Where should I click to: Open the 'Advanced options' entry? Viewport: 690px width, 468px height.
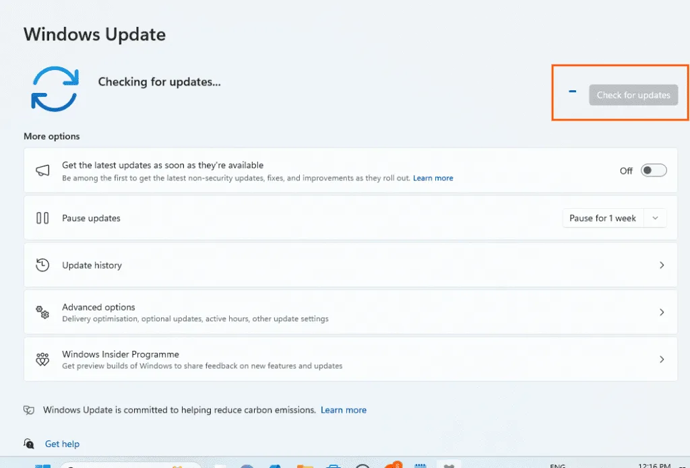click(x=350, y=312)
